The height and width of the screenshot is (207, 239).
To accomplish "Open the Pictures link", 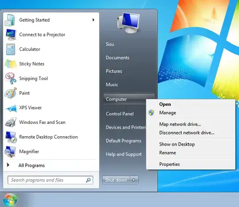I will (x=114, y=71).
